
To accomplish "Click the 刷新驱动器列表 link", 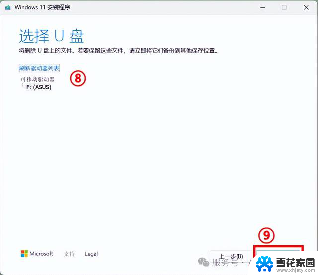I will [x=39, y=68].
